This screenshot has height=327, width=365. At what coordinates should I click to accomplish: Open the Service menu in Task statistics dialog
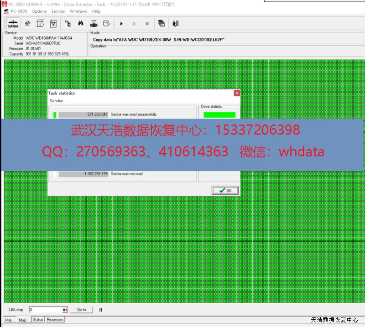coord(57,101)
